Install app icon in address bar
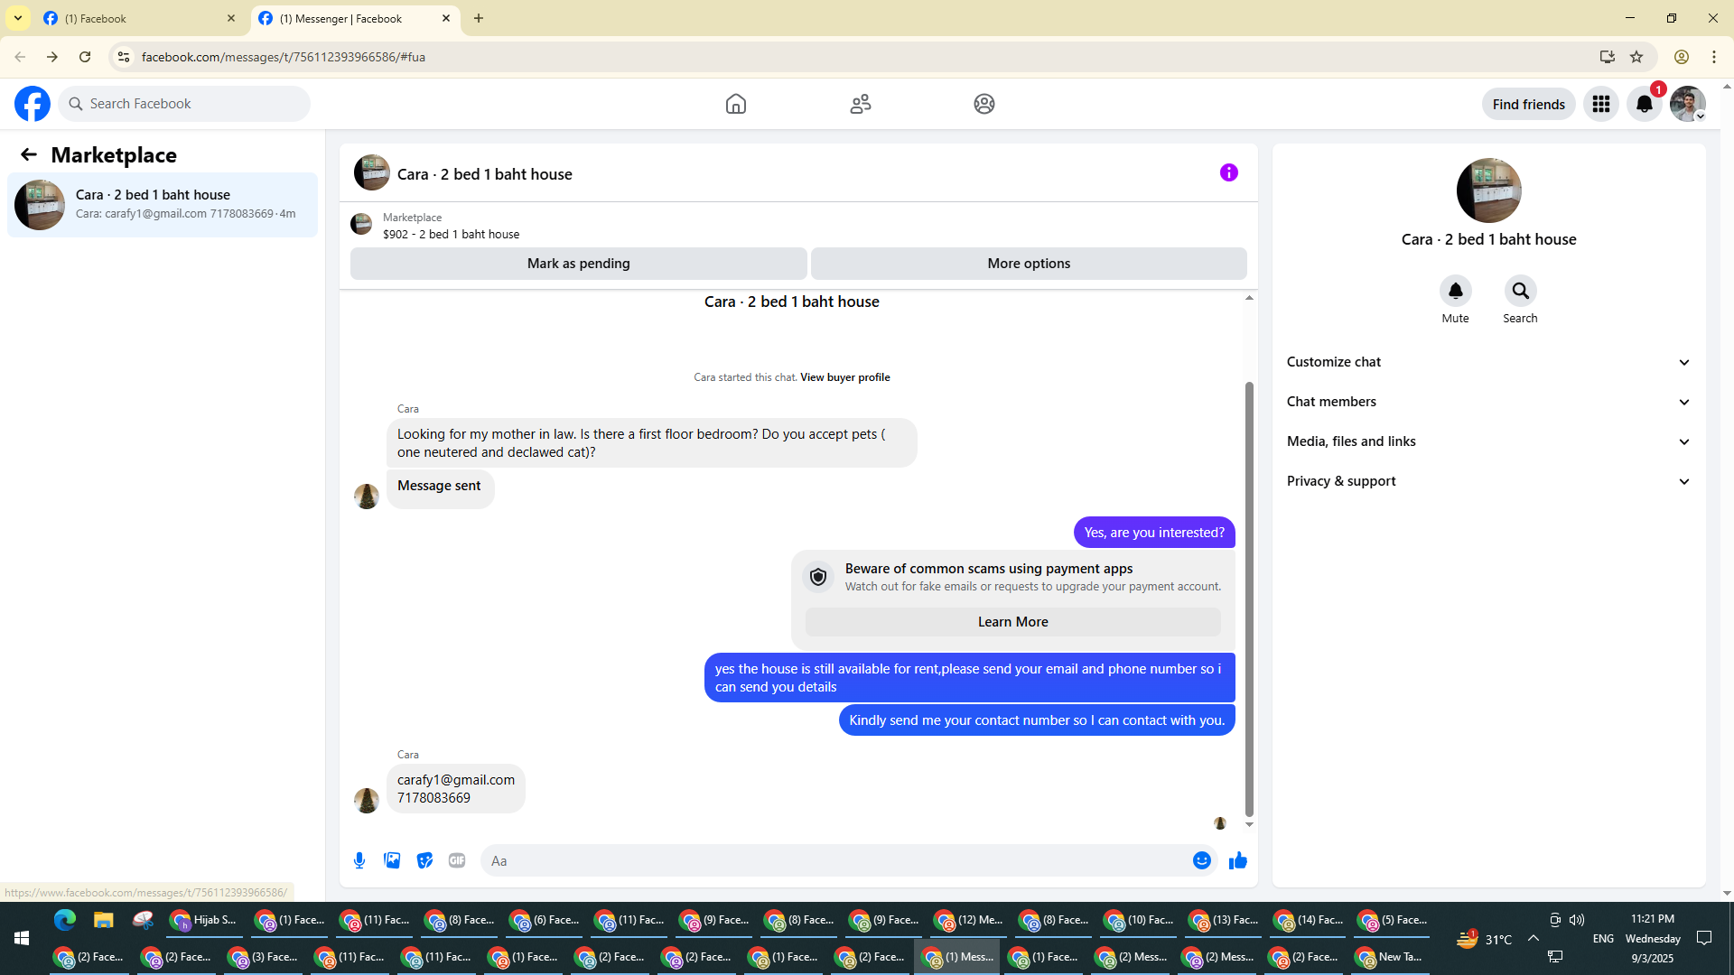This screenshot has height=975, width=1734. (x=1608, y=57)
